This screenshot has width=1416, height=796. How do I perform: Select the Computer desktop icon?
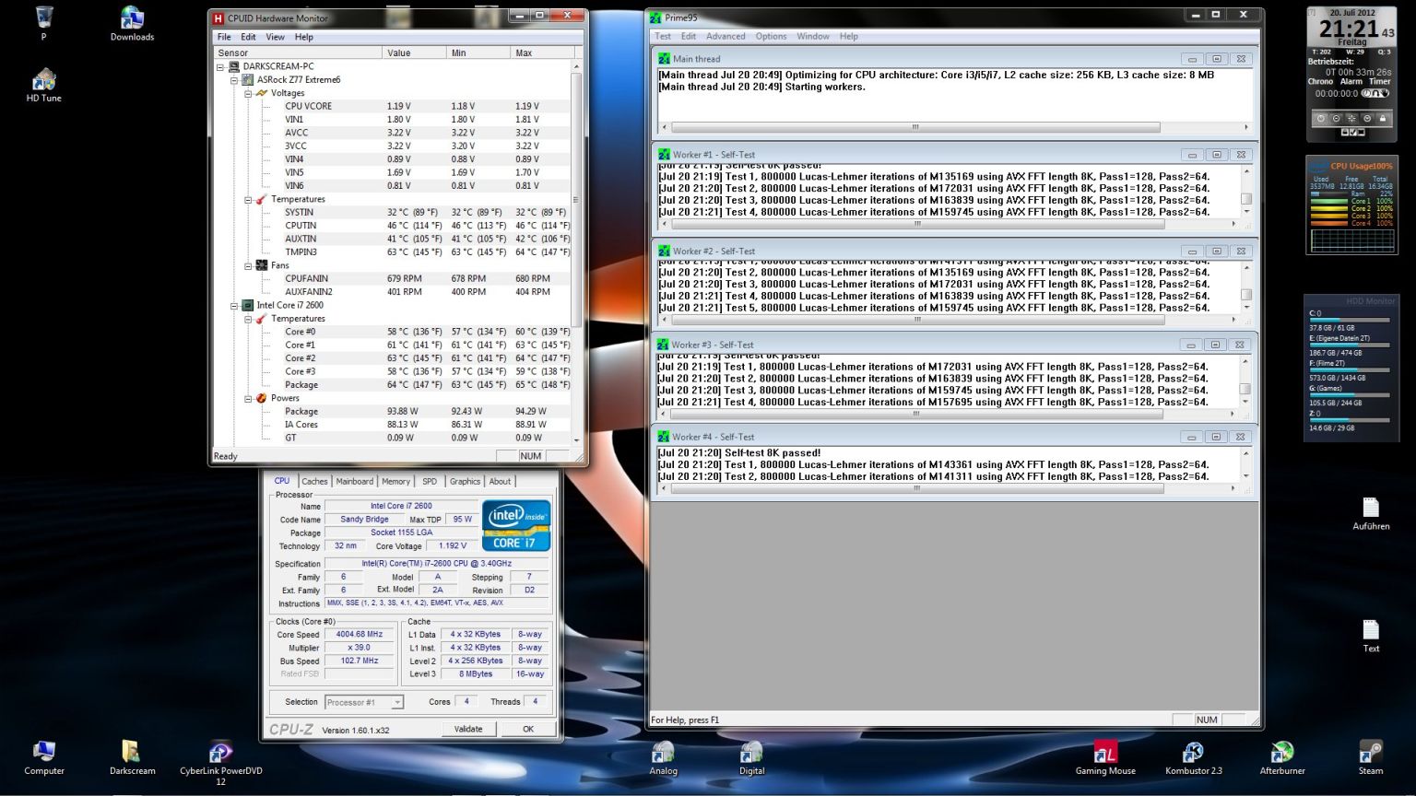click(x=43, y=758)
